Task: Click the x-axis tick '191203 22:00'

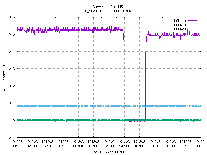Action: pyautogui.click(x=185, y=144)
